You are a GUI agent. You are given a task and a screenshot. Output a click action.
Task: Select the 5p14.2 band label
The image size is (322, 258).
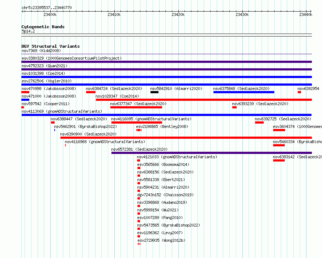click(x=28, y=31)
